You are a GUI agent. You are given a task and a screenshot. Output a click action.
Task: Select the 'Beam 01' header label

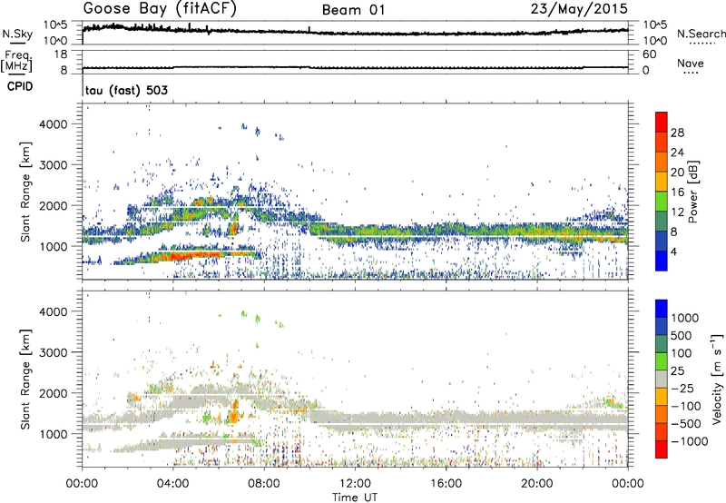(353, 10)
